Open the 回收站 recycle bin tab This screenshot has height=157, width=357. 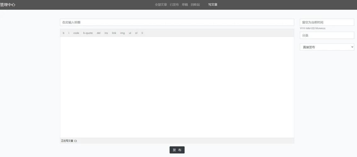(x=195, y=5)
